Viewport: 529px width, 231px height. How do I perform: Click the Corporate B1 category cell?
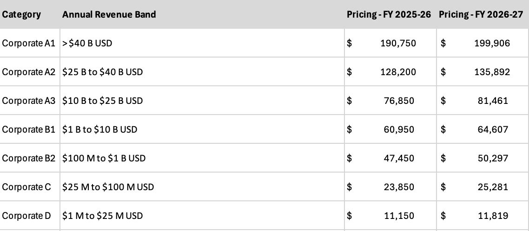(x=29, y=129)
